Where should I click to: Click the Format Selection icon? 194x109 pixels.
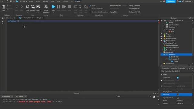[46, 7]
